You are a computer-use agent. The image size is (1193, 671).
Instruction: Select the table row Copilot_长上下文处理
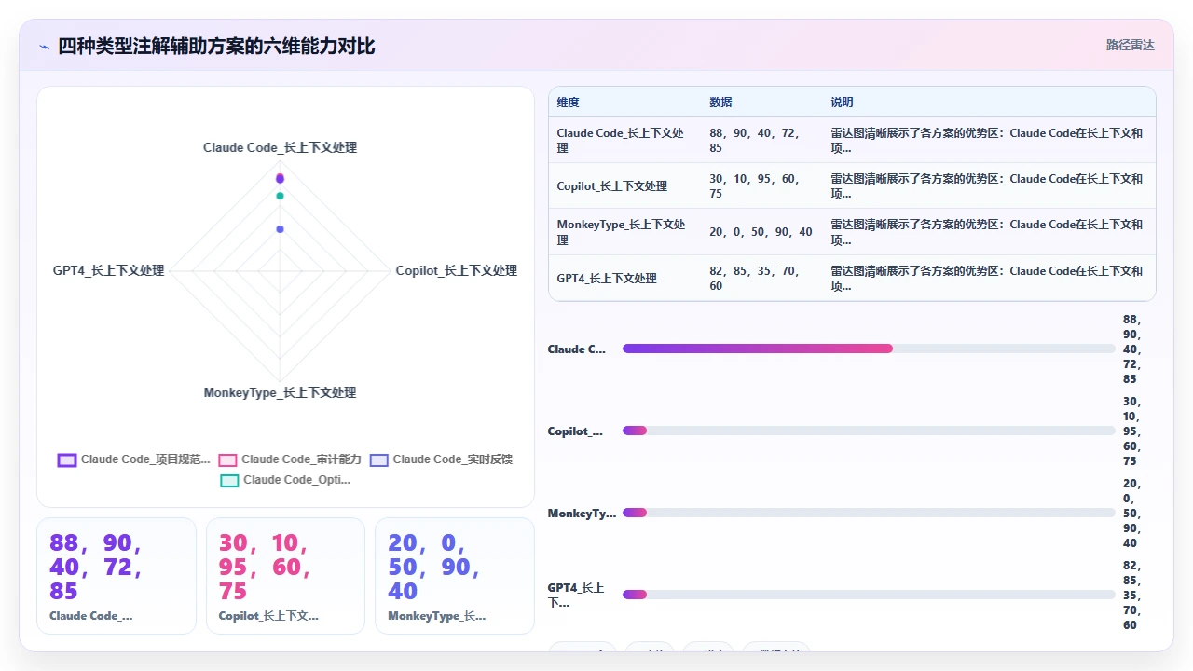click(x=852, y=186)
